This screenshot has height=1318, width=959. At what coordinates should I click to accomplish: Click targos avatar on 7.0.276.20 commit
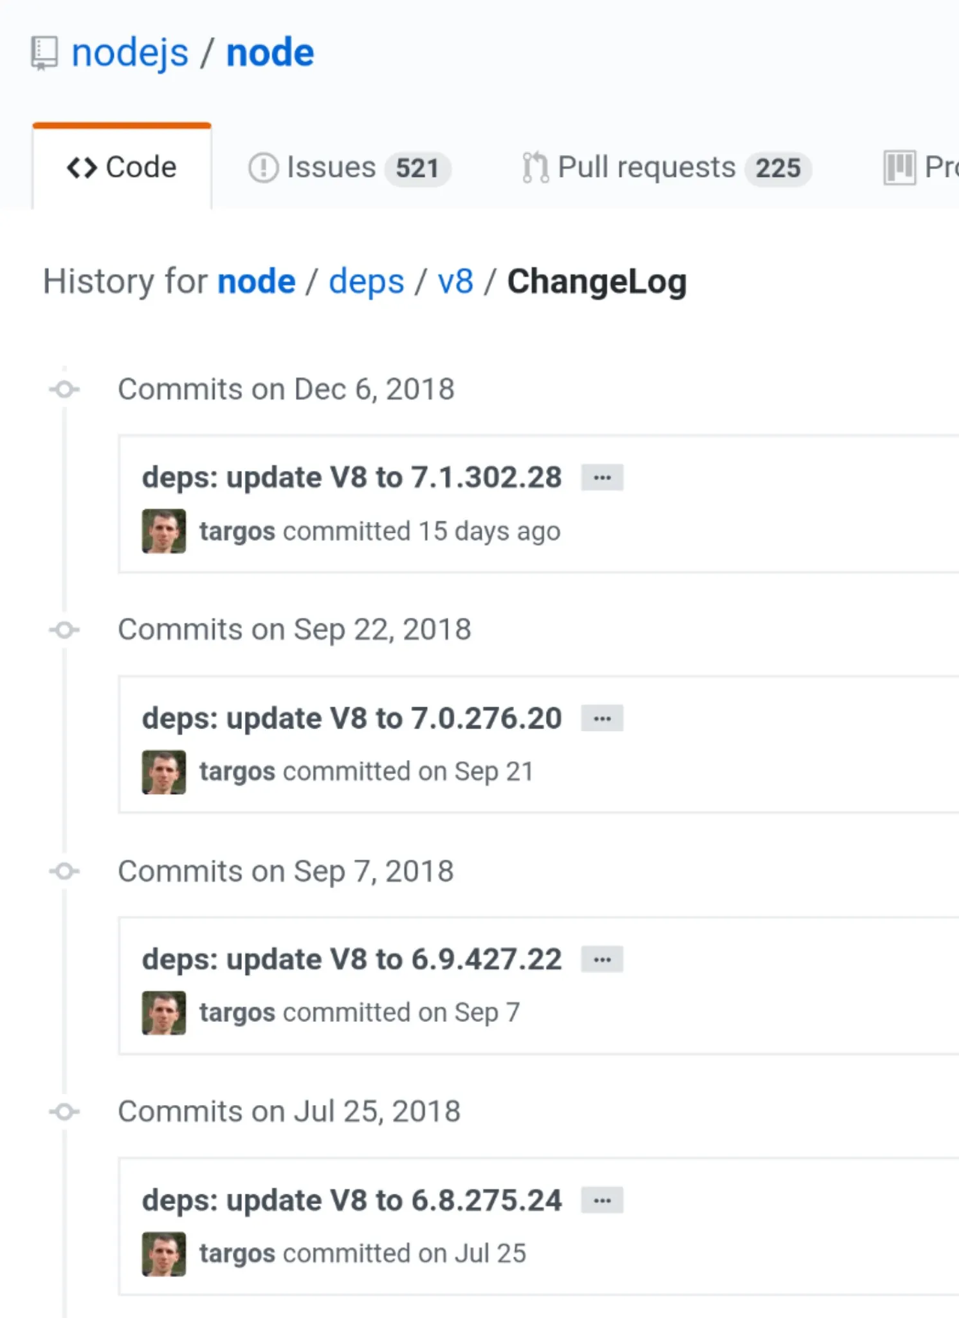(x=164, y=772)
